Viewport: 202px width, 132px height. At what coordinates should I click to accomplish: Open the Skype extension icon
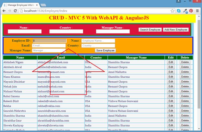click(179, 11)
